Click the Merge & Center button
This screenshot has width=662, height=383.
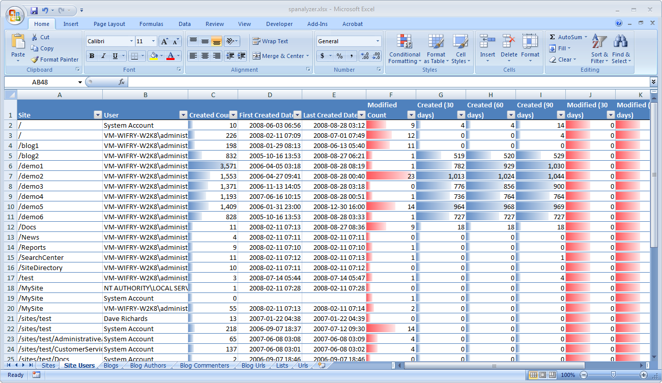(x=278, y=56)
